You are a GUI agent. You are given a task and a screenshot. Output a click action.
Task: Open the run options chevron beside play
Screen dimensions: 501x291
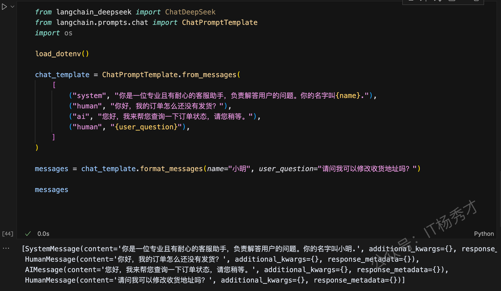13,7
